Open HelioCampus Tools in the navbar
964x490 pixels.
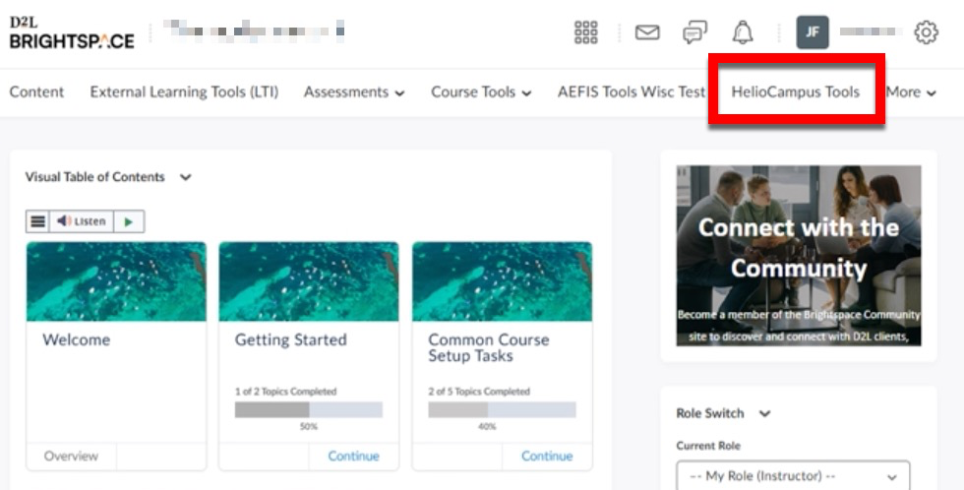click(x=795, y=92)
